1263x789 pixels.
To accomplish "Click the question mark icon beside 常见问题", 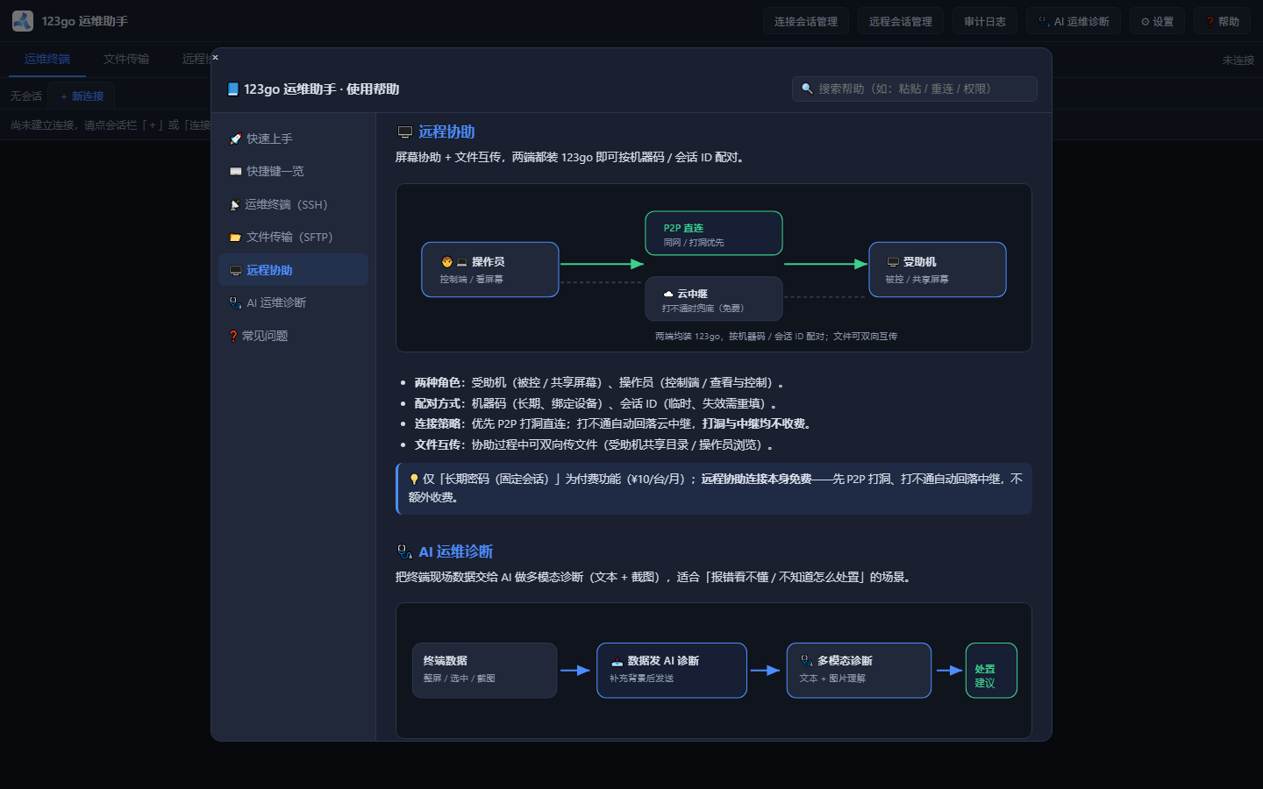I will coord(233,336).
